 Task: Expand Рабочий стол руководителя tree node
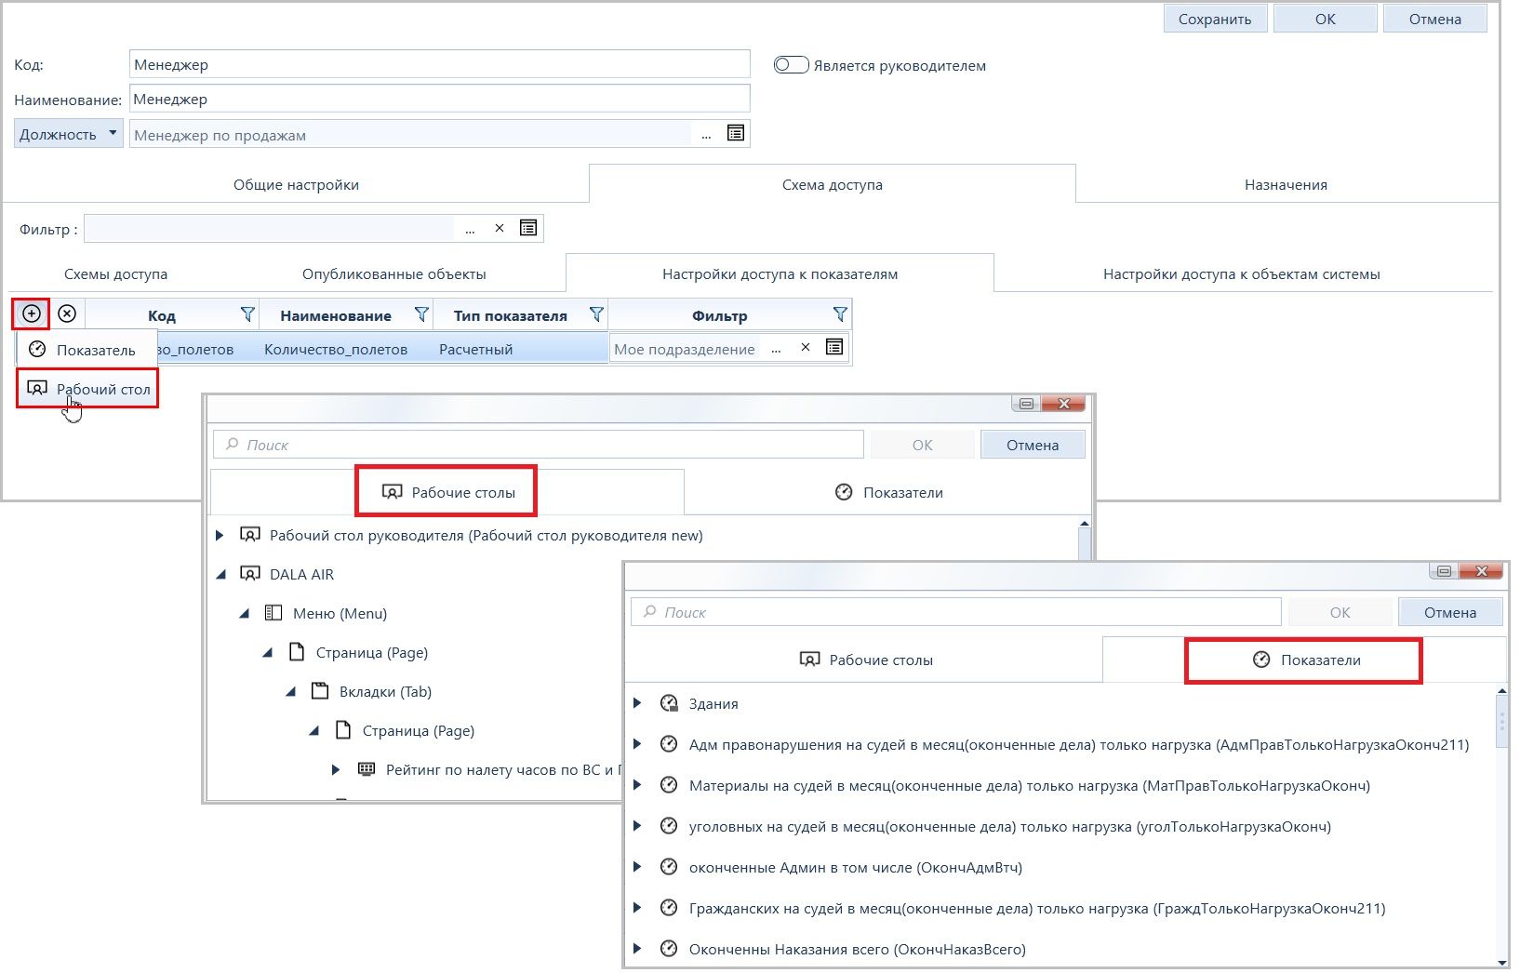220,535
